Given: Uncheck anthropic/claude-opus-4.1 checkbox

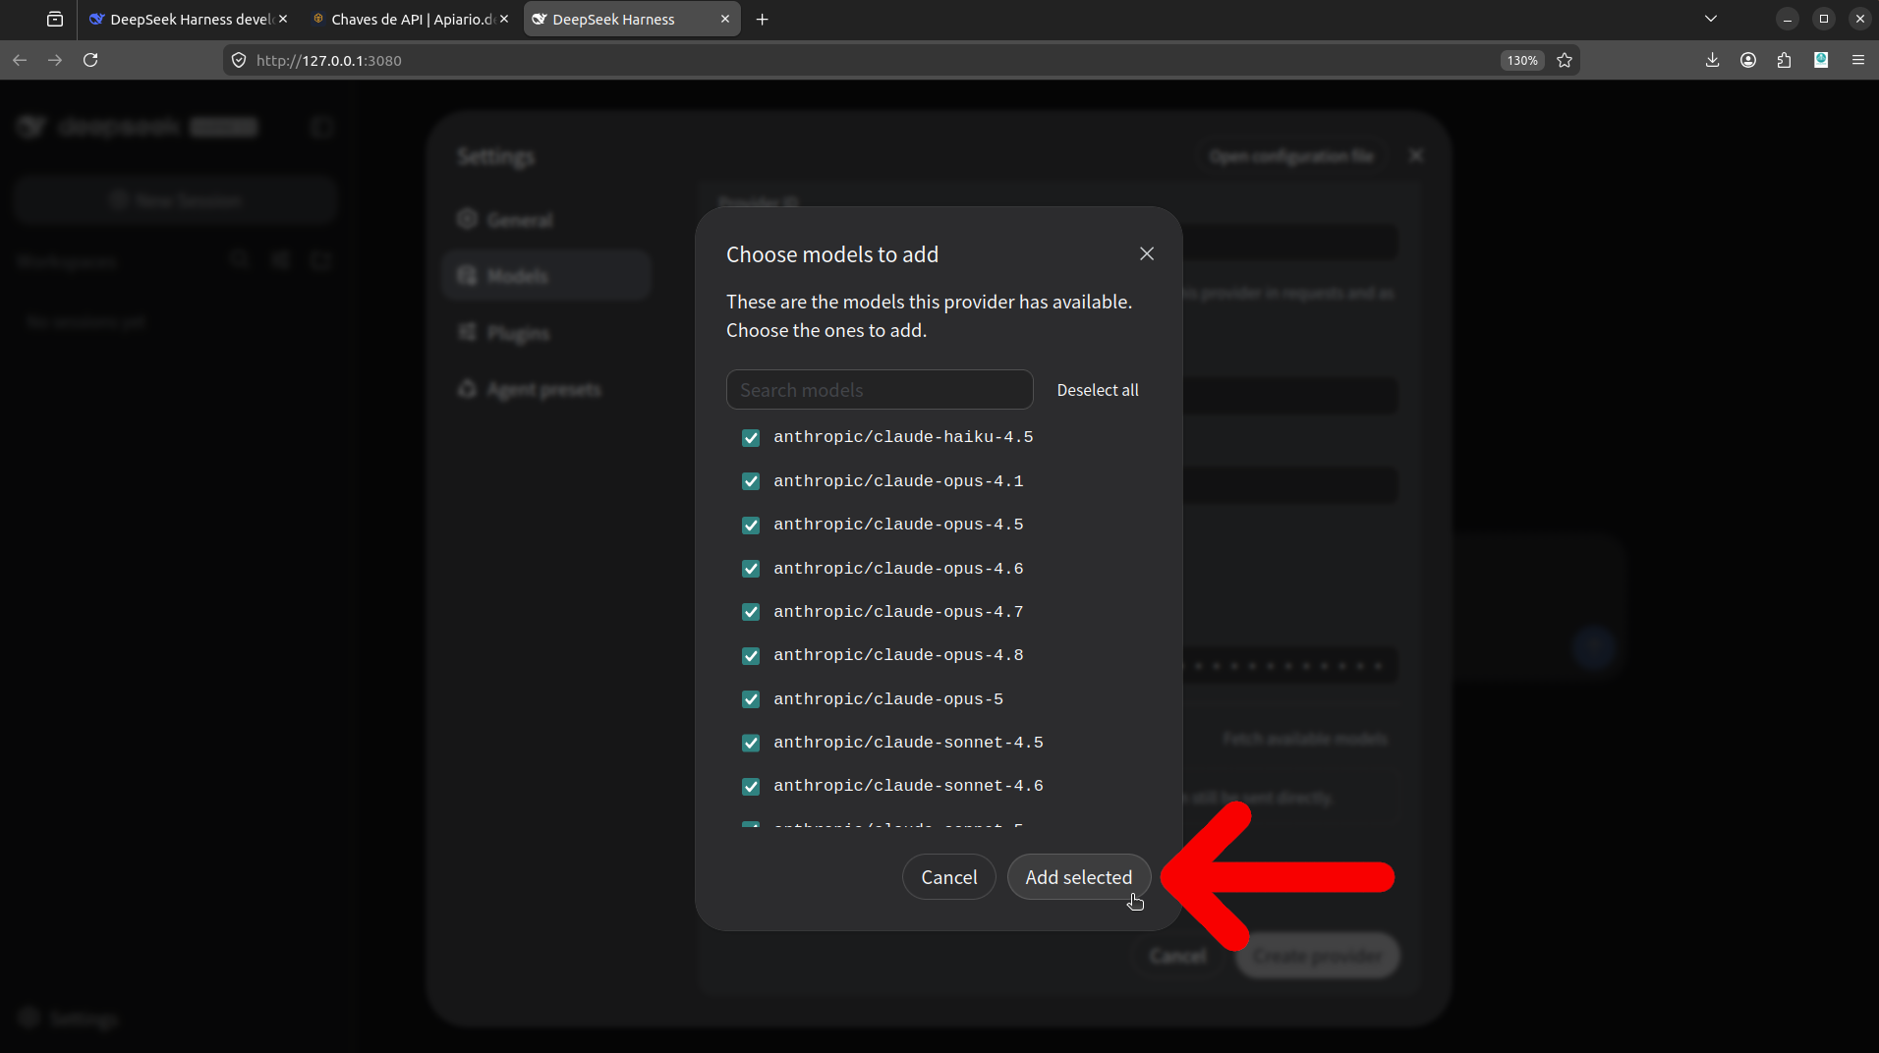Looking at the screenshot, I should pos(751,481).
